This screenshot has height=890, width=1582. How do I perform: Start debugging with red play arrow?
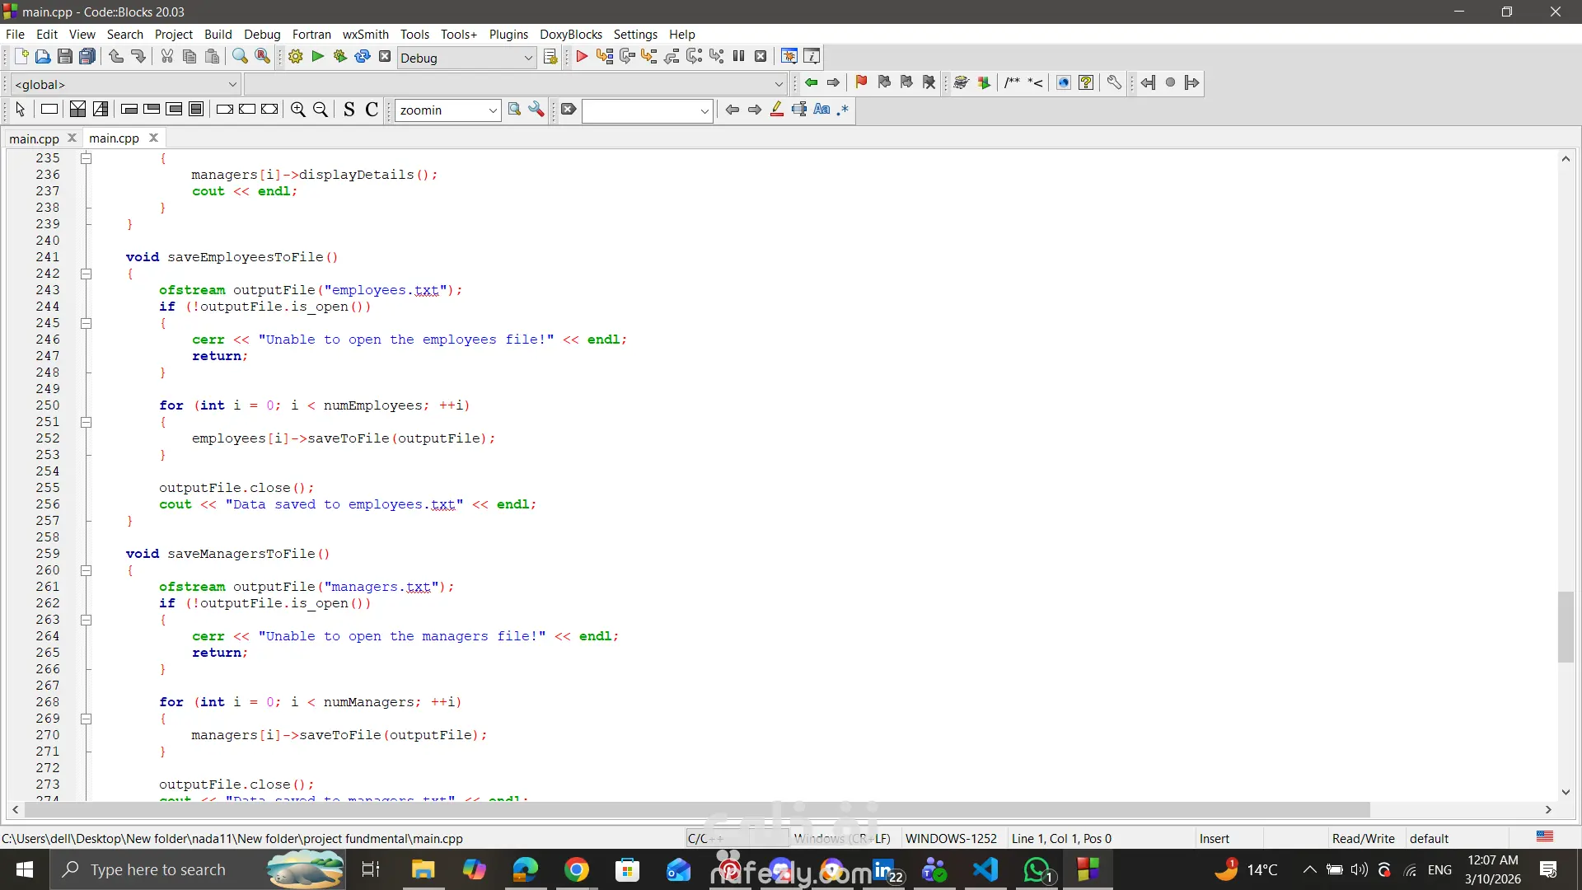click(582, 57)
